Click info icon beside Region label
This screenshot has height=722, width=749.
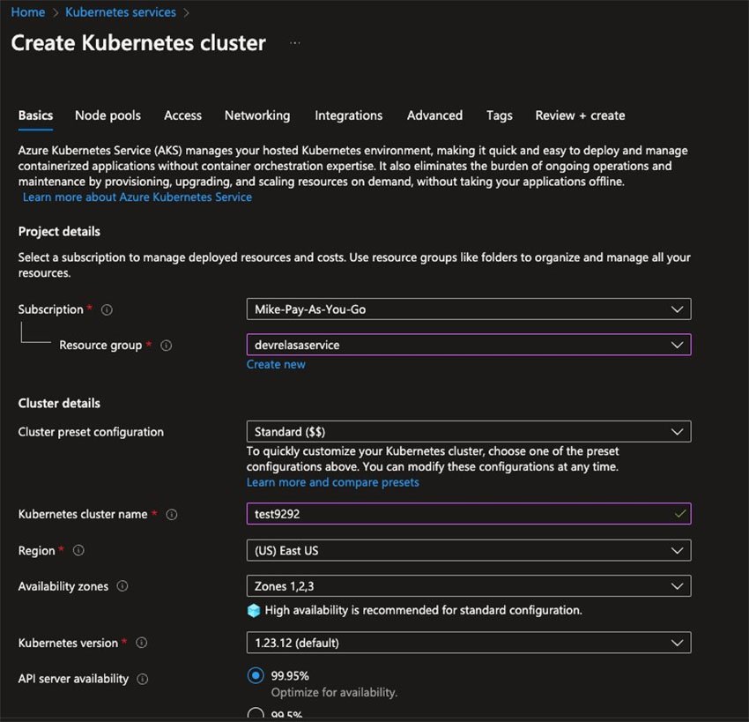point(78,551)
